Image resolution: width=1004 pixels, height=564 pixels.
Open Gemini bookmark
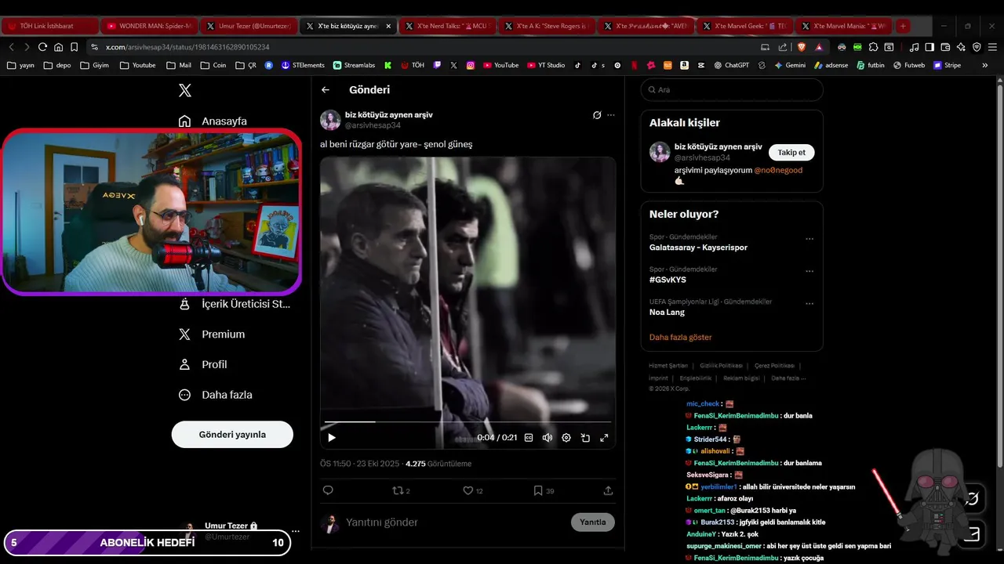[790, 65]
